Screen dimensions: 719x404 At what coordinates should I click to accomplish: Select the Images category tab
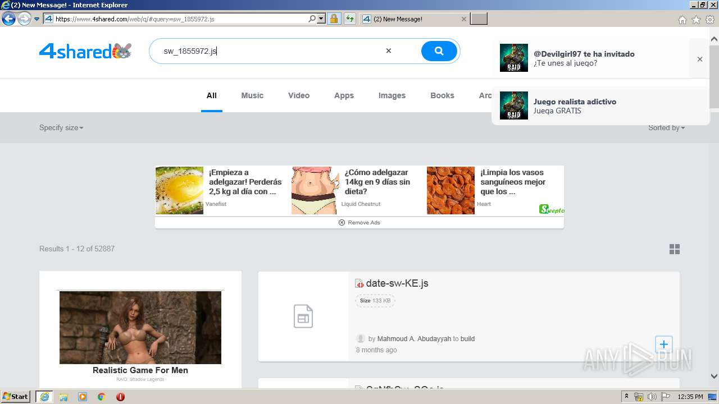point(392,95)
